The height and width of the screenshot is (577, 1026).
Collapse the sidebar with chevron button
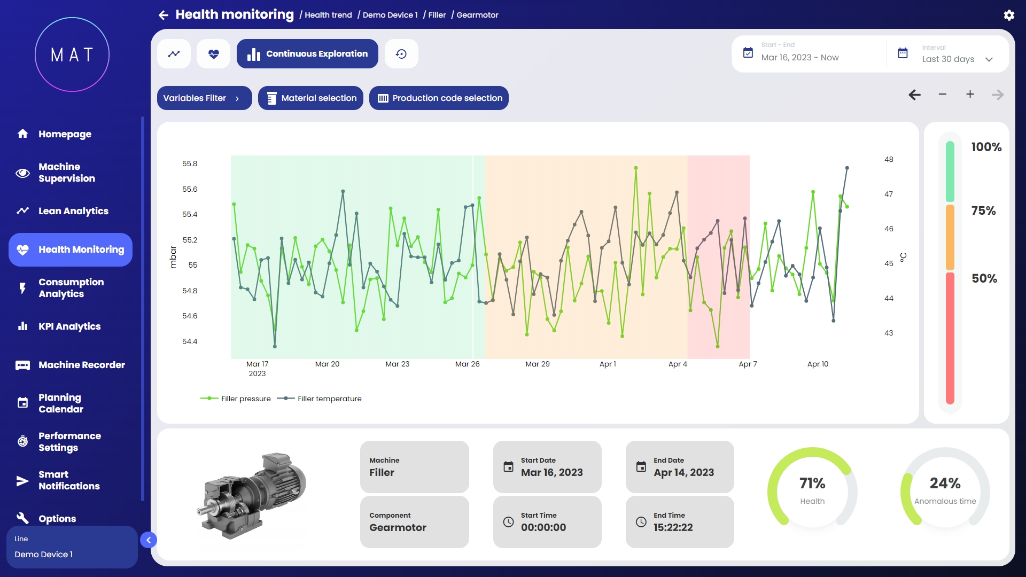(149, 540)
